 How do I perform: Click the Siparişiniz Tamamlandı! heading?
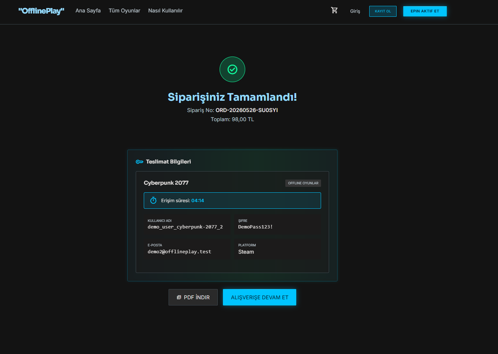pyautogui.click(x=232, y=97)
